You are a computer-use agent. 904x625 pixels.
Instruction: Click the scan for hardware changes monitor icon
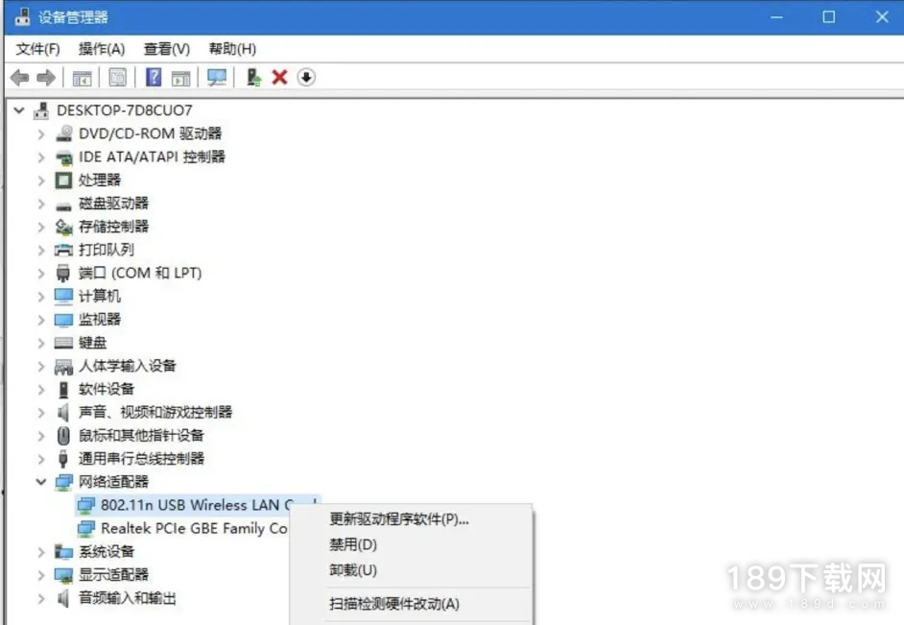click(x=217, y=78)
